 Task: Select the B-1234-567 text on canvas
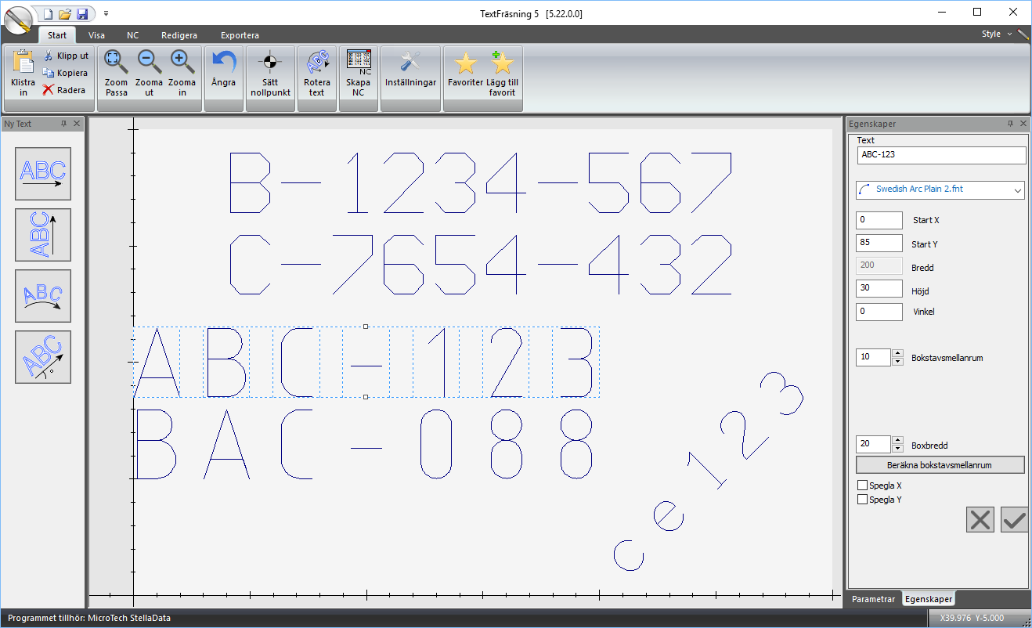[480, 182]
